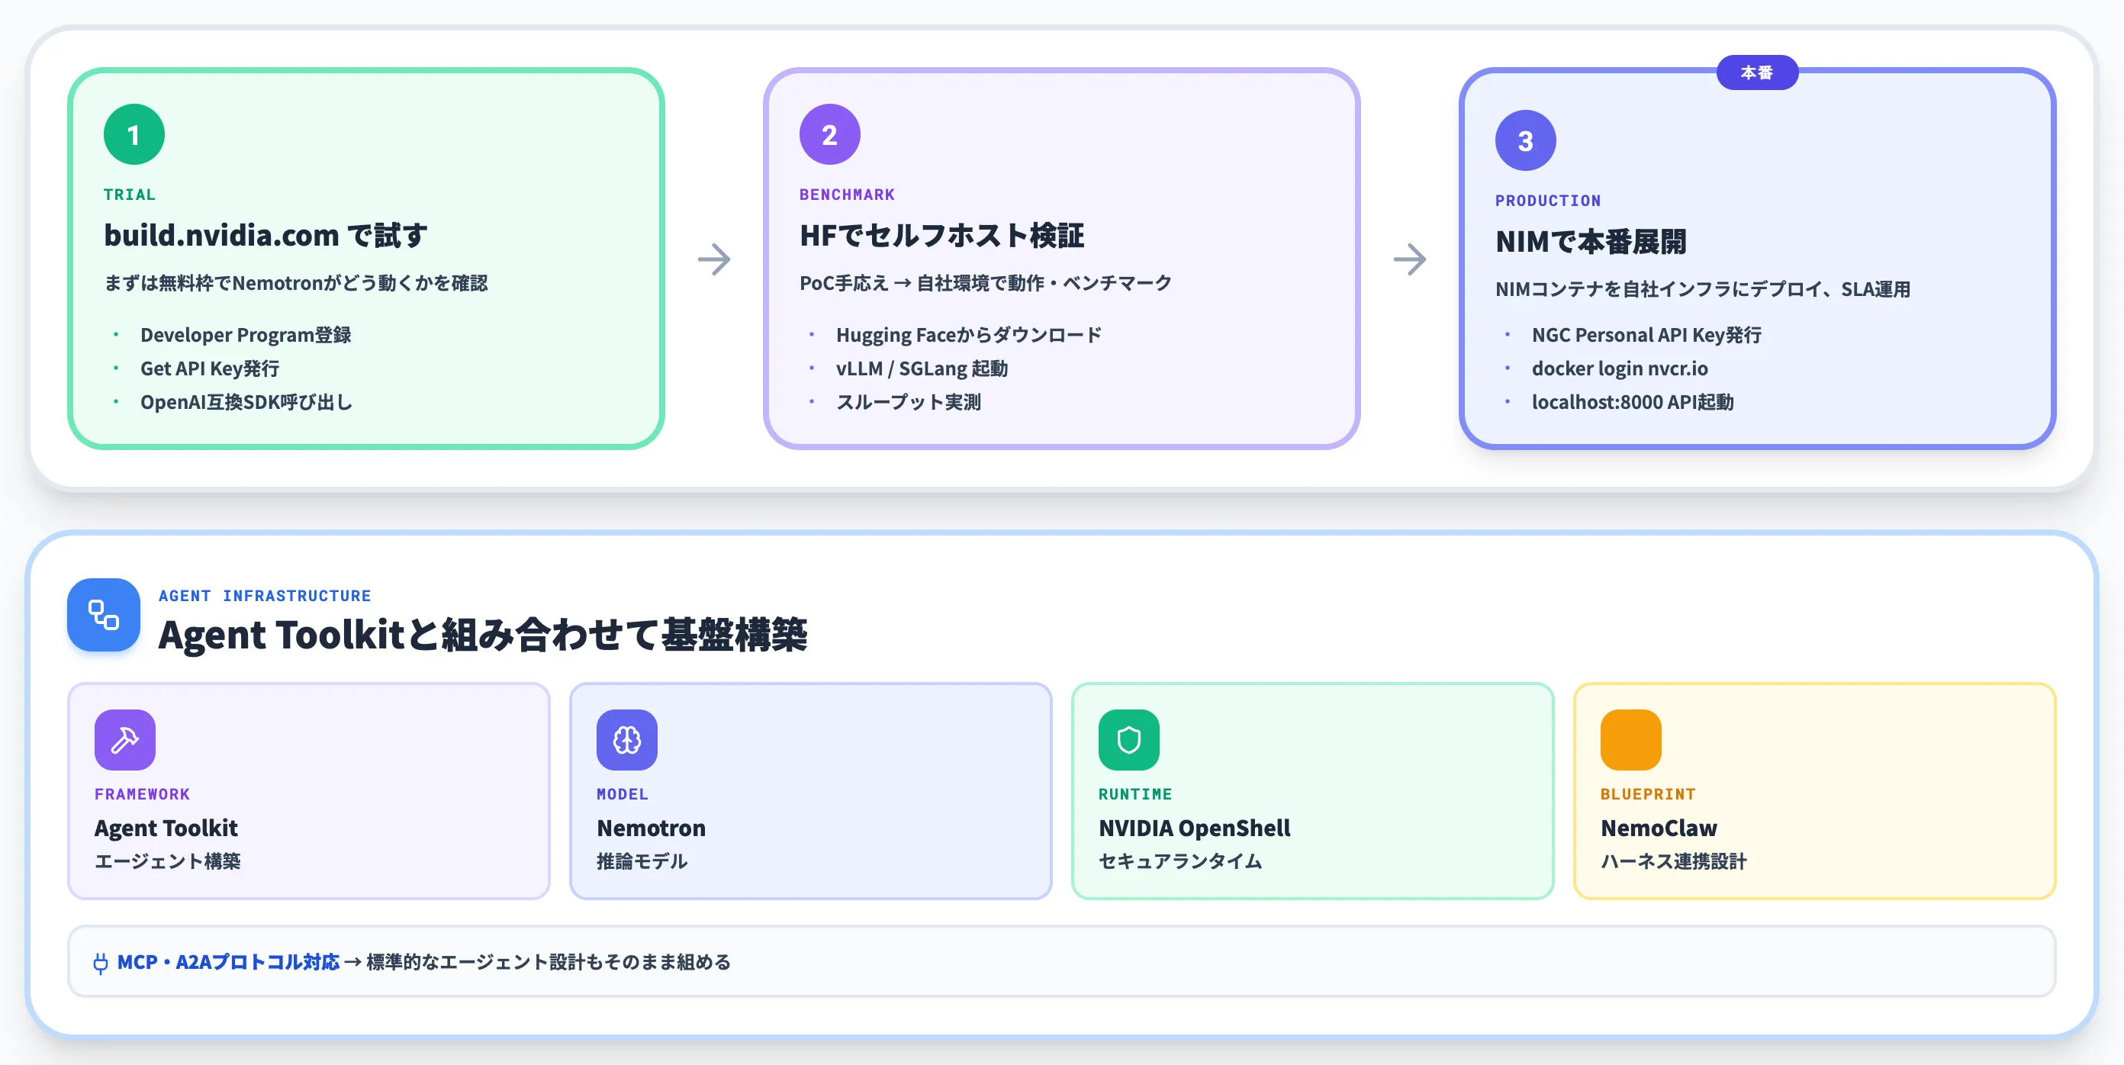
Task: Click the NemoClaw orange icon
Action: pyautogui.click(x=1631, y=739)
